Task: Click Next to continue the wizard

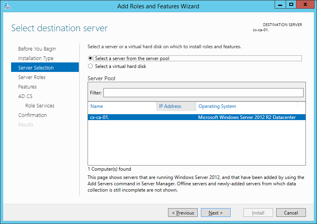Action: click(x=215, y=213)
